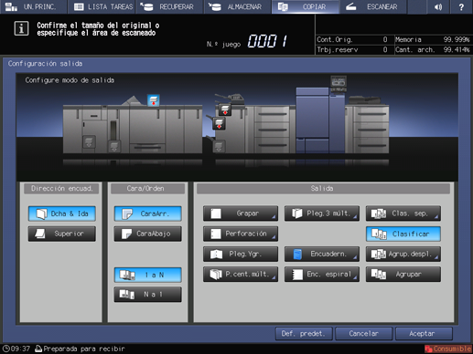Click the Memoria 99.999% indicator
Viewport: 473px width, 354px height.
[x=432, y=39]
